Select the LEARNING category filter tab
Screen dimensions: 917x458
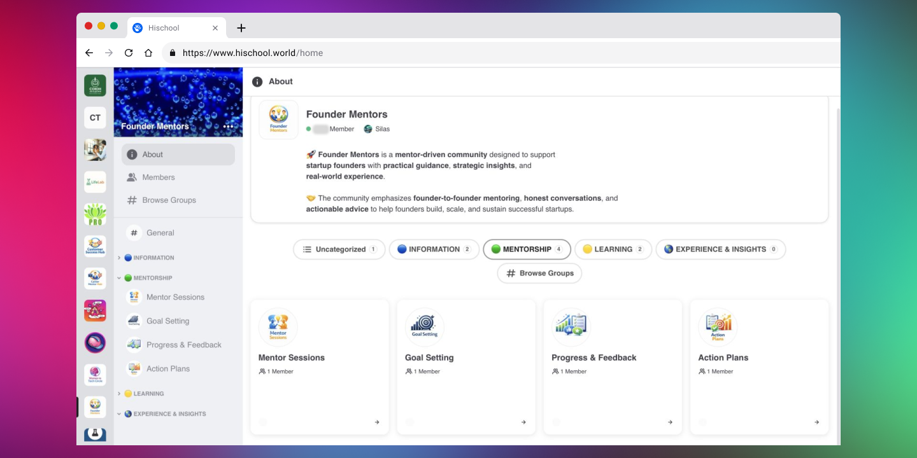tap(613, 249)
